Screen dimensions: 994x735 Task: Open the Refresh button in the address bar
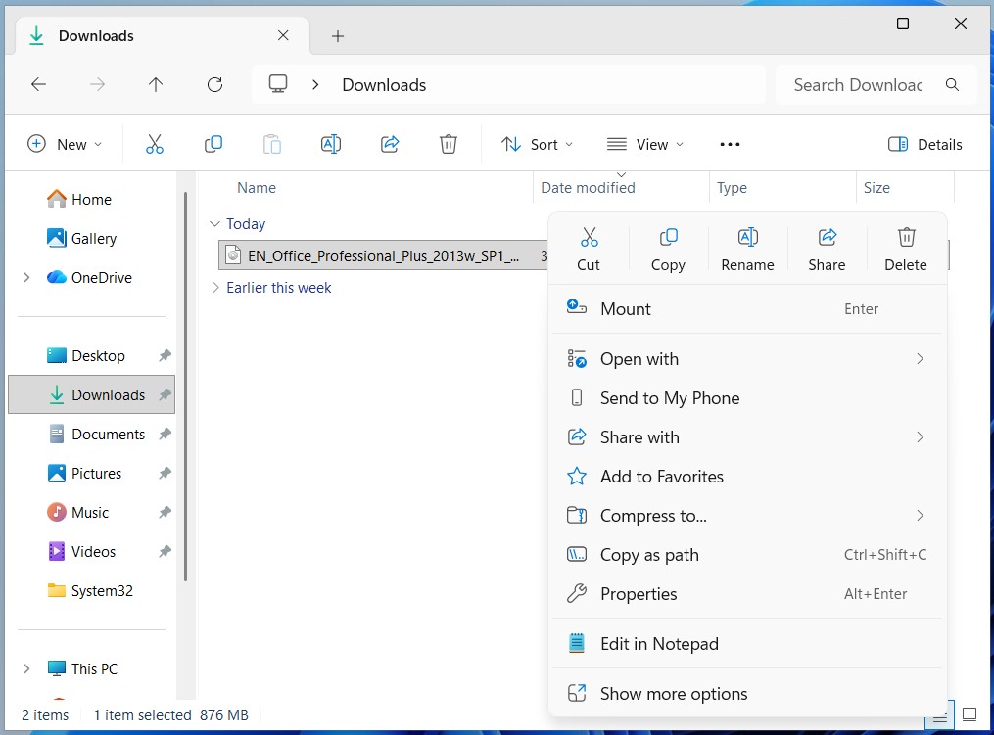(x=213, y=84)
